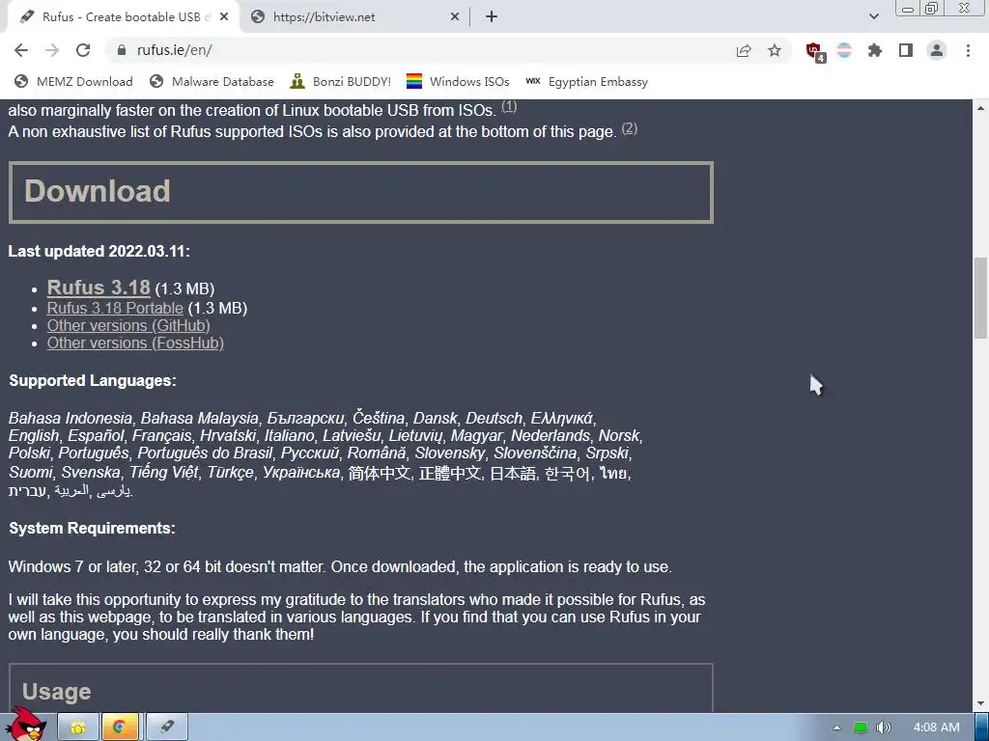This screenshot has width=989, height=741.
Task: Open the uBlock Origin extension icon
Action: click(815, 52)
